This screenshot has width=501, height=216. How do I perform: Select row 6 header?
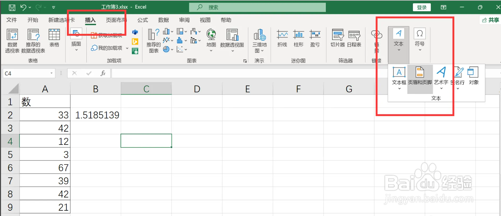(x=10, y=167)
